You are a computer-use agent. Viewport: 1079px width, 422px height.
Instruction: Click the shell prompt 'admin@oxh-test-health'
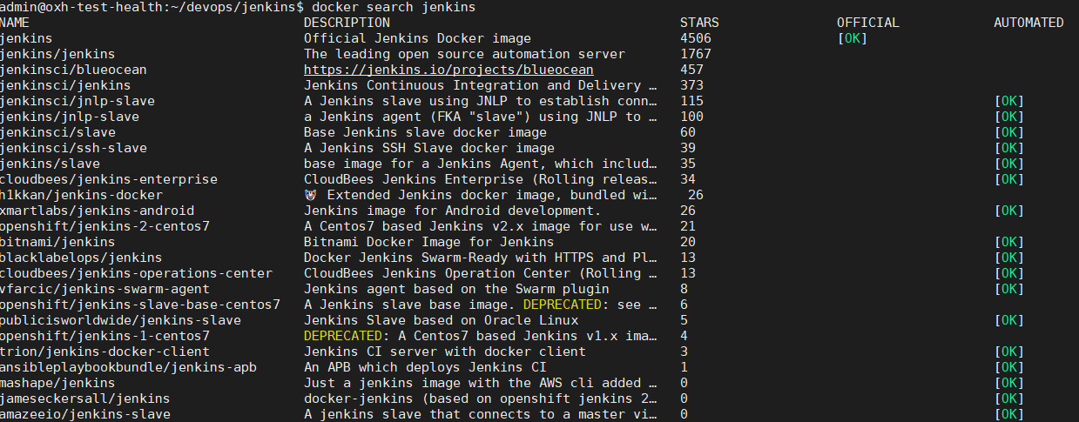(x=80, y=7)
